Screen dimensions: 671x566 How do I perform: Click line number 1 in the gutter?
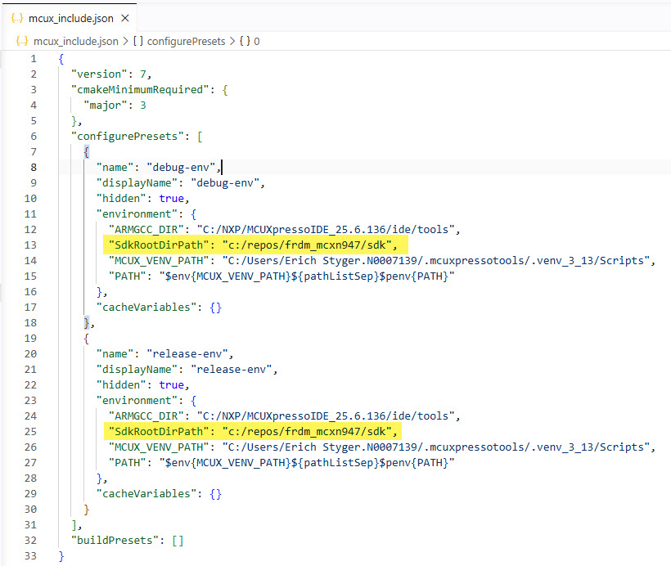pos(34,58)
